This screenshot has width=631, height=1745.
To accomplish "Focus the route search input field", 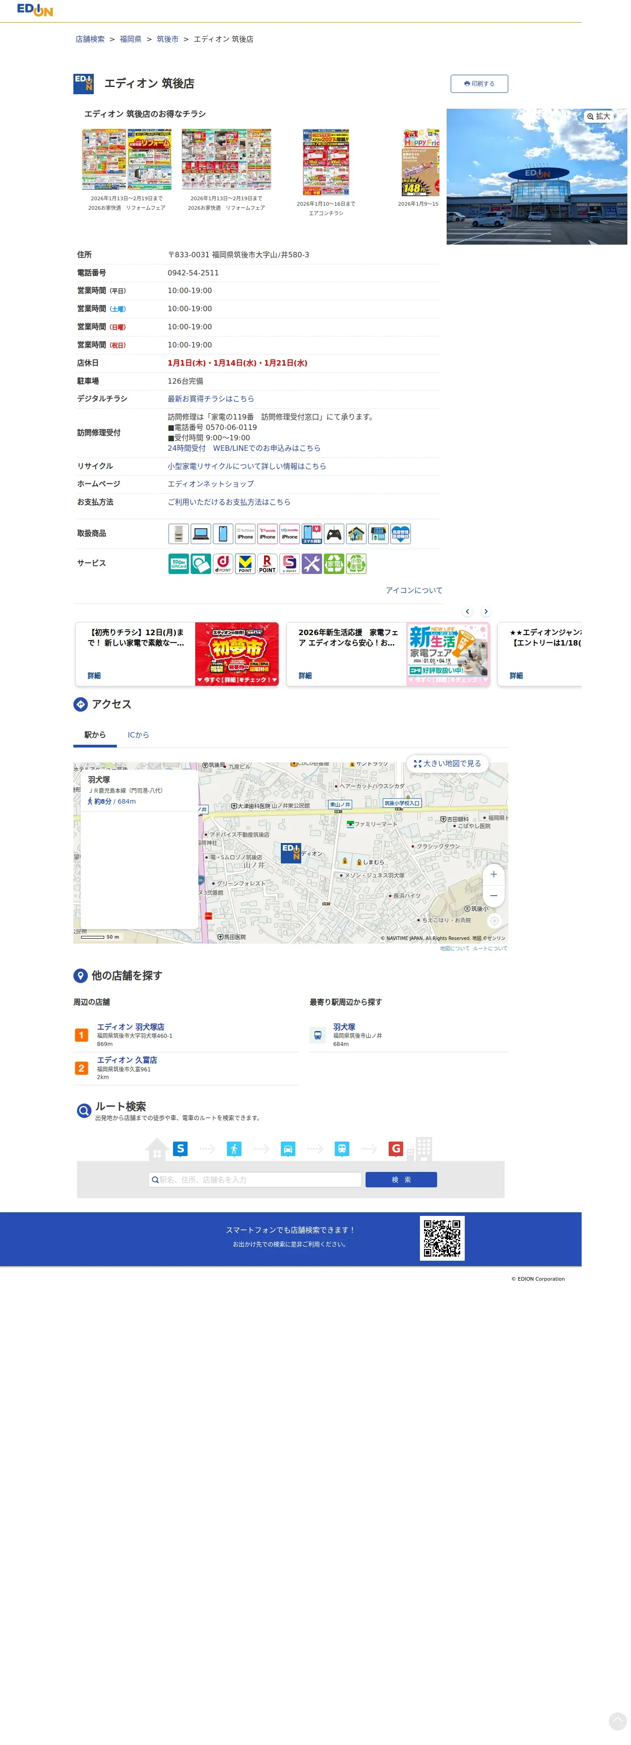I will pos(255,1179).
